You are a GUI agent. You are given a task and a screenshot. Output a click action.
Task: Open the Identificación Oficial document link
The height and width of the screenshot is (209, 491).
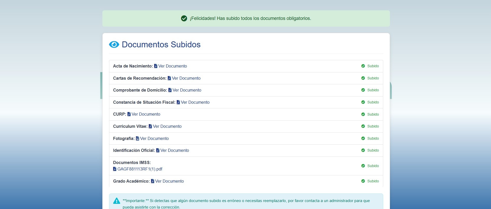point(175,151)
